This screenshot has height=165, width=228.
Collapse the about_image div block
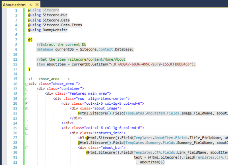[x=26, y=108]
